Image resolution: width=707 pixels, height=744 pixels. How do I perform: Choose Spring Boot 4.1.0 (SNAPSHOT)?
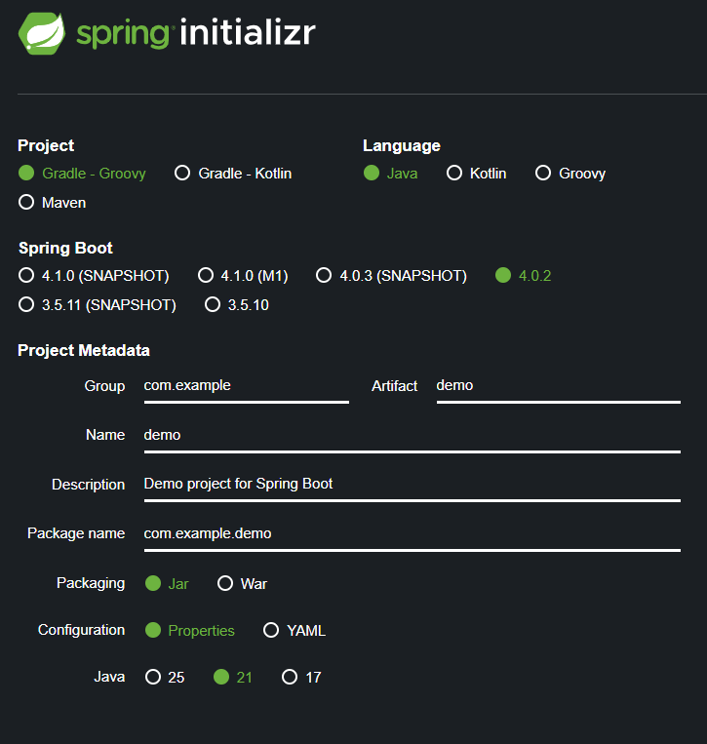pos(94,276)
